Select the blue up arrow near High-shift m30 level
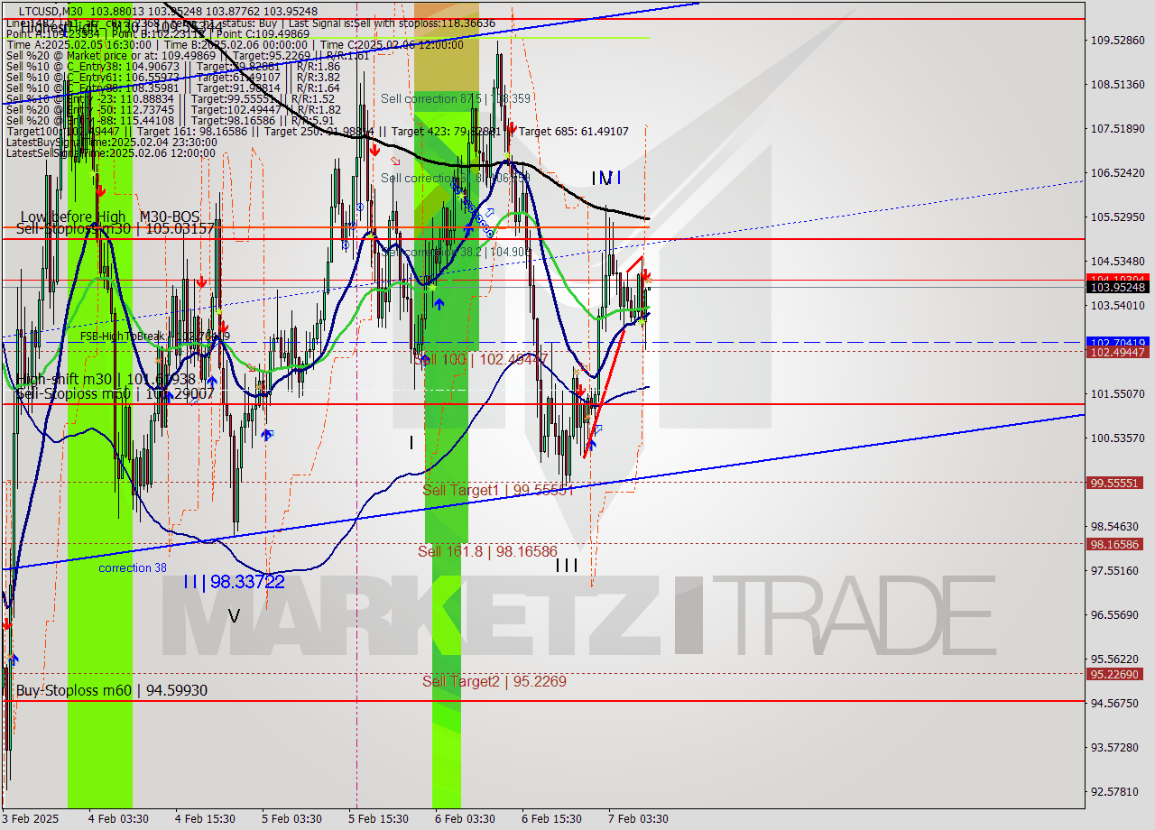The image size is (1155, 830). 212,381
